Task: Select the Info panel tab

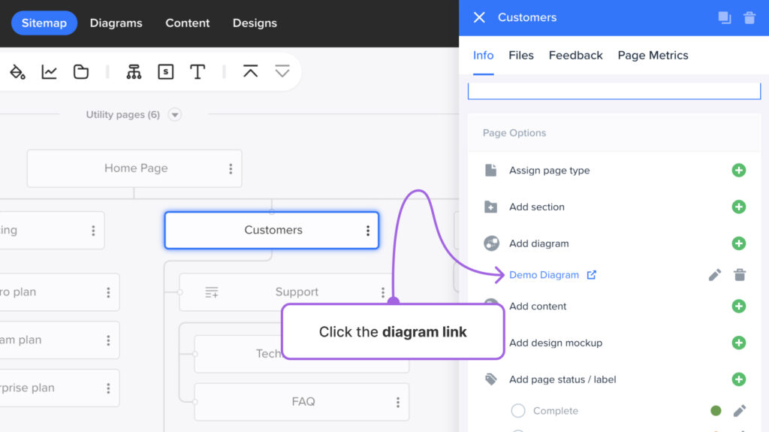Action: coord(483,56)
